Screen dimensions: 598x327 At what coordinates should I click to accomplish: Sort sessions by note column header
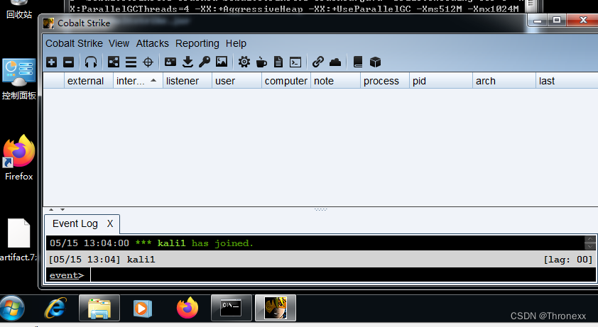click(336, 81)
